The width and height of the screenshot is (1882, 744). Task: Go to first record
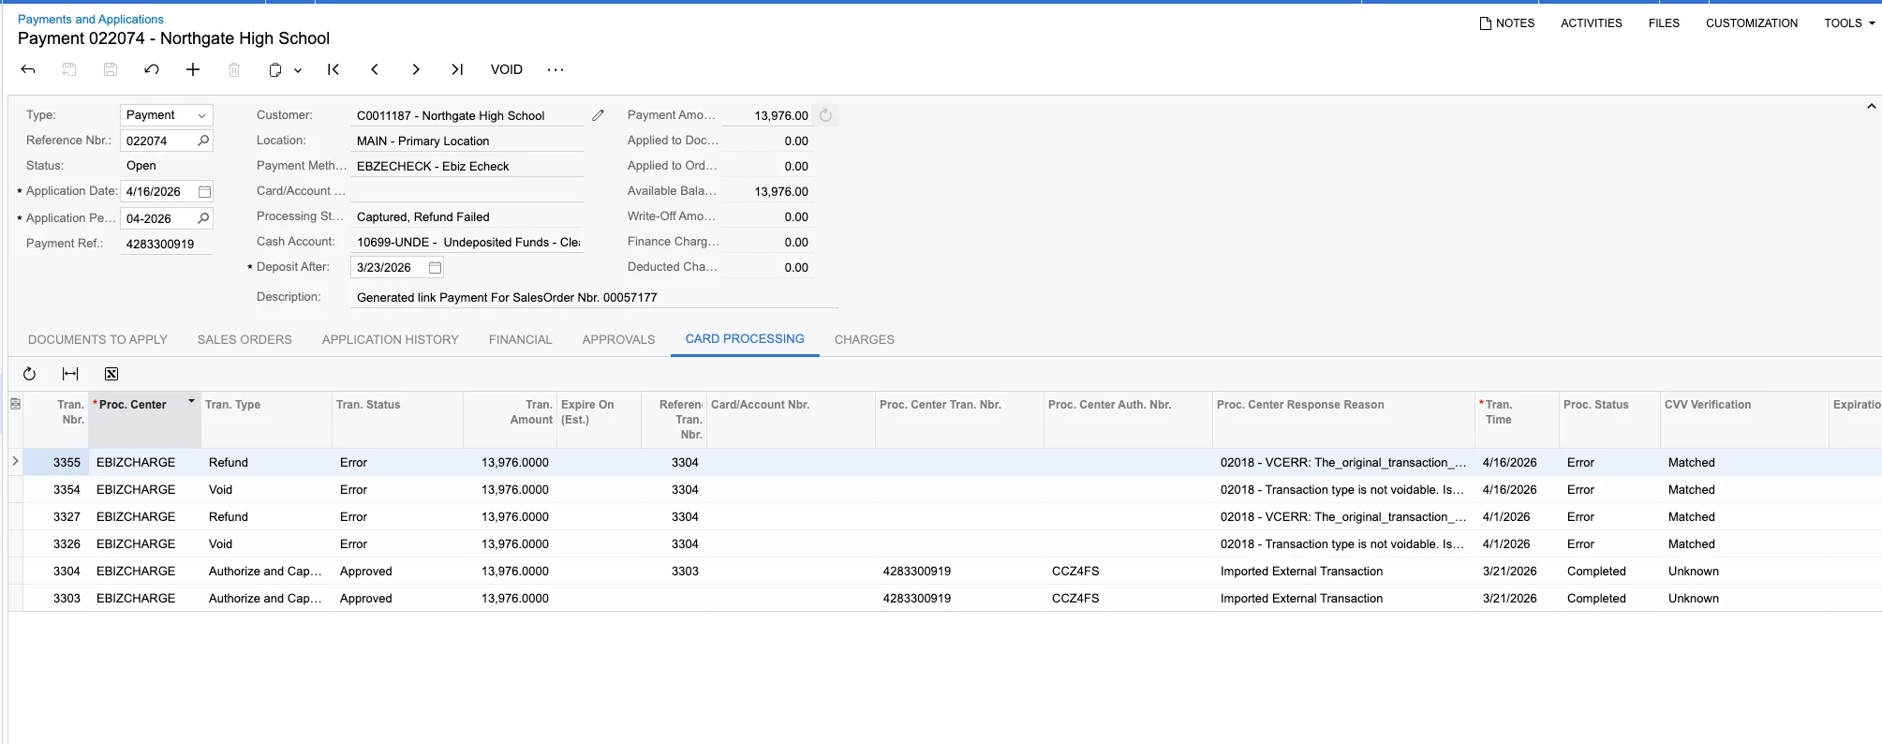(333, 69)
